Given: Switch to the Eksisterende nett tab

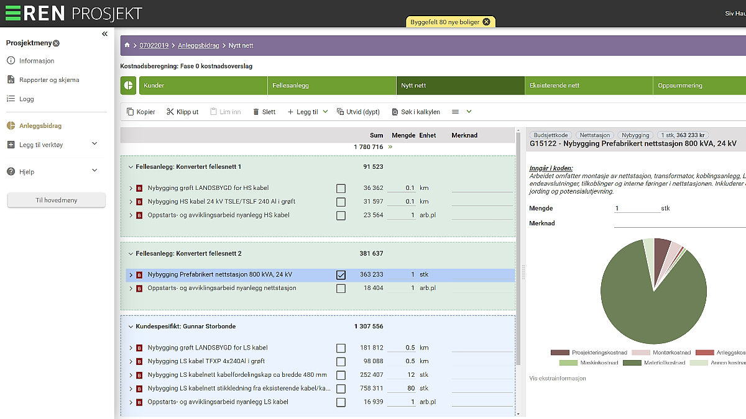Looking at the screenshot, I should click(587, 86).
